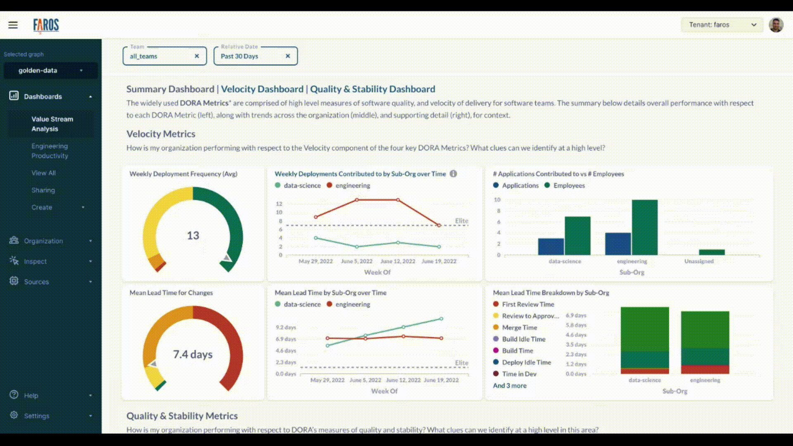Open the golden-data graph selector
The image size is (793, 446).
(50, 71)
